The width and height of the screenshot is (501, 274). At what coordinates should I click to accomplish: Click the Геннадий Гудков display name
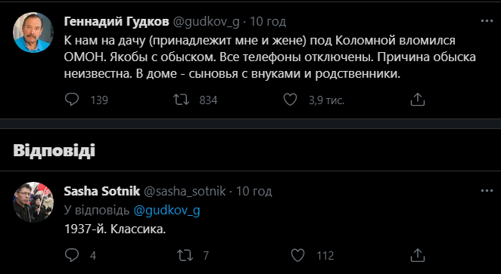117,22
